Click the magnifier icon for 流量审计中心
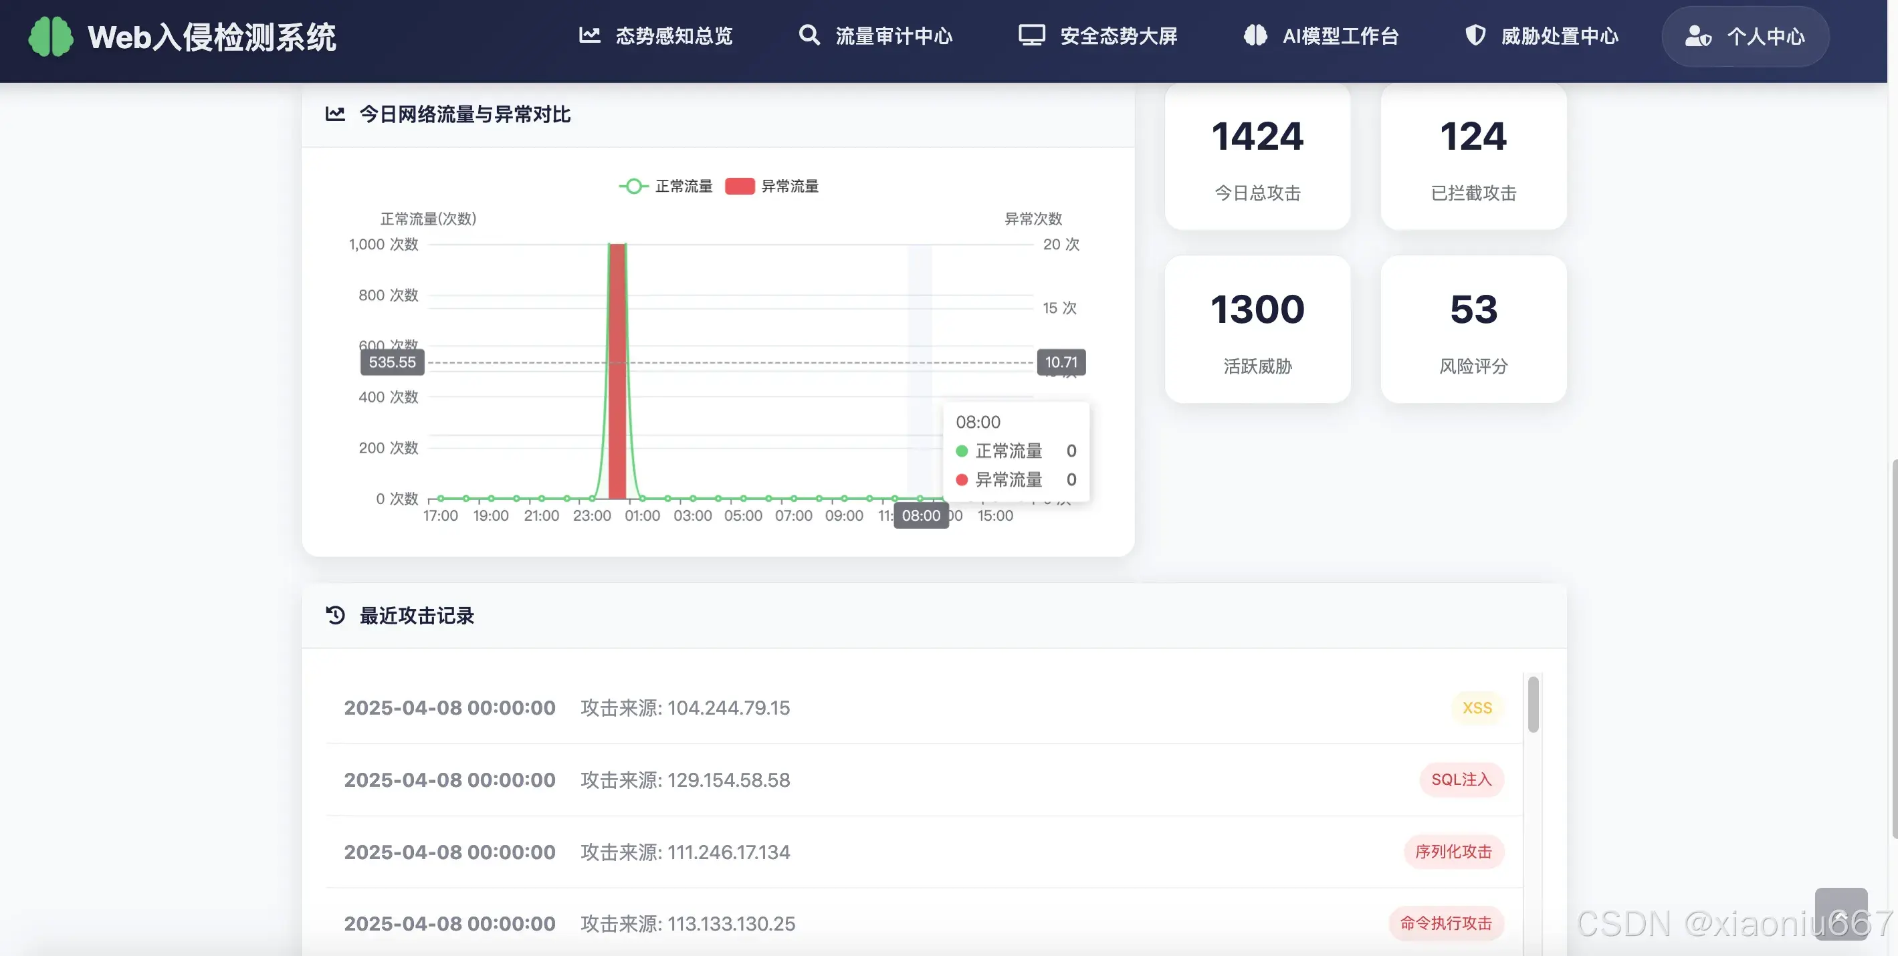This screenshot has height=956, width=1898. click(809, 35)
